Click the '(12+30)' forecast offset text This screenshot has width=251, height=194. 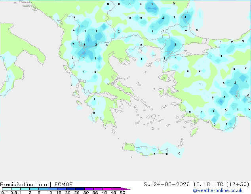[238, 184]
